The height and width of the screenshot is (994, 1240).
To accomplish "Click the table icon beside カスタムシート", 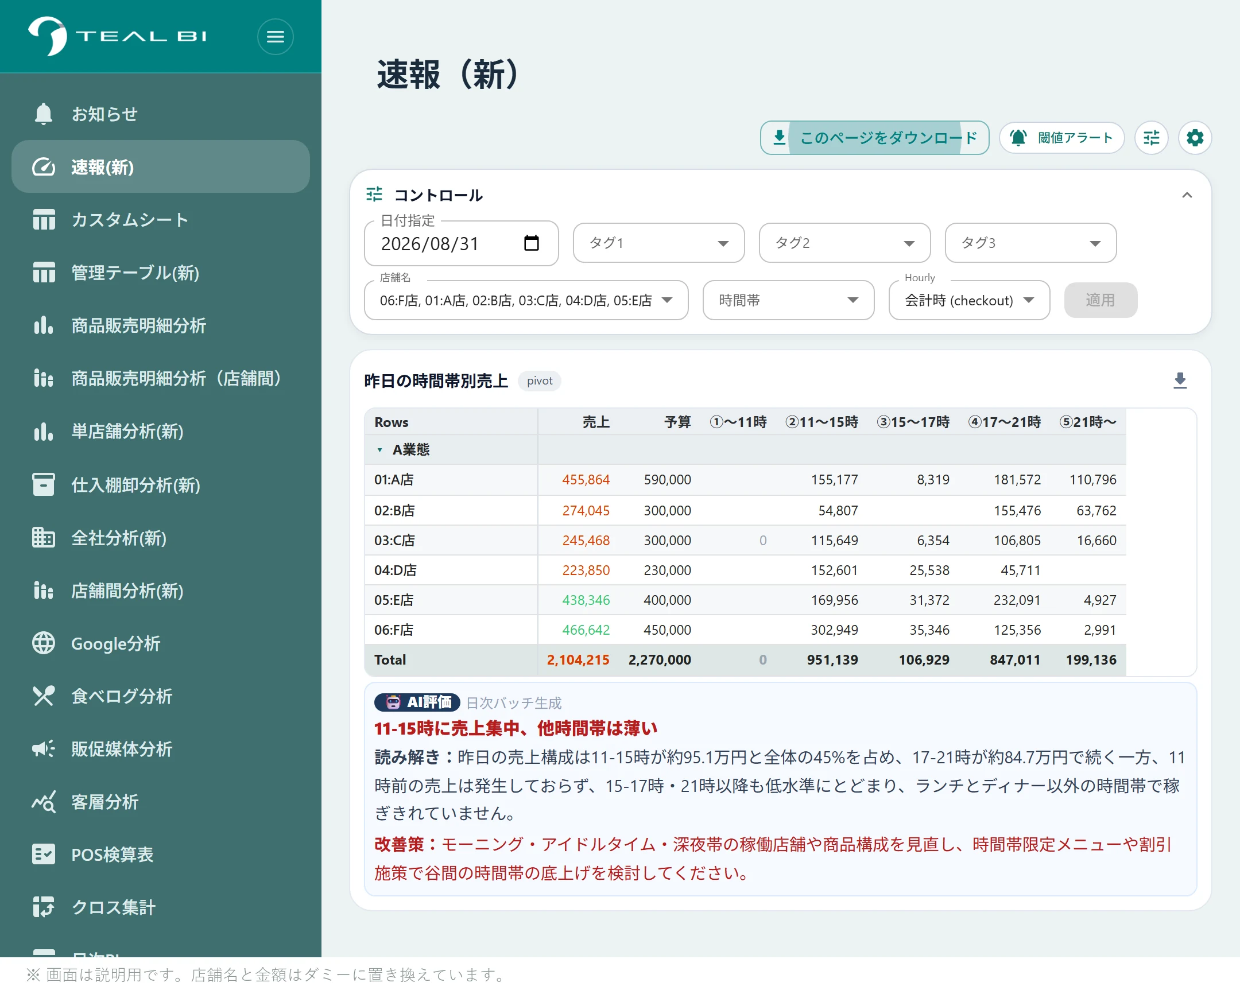I will point(43,220).
